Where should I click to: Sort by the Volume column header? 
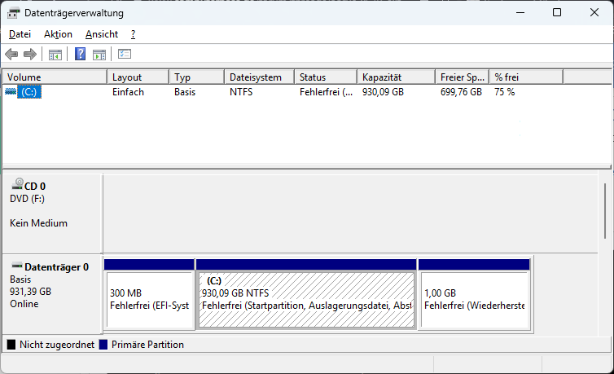click(x=55, y=77)
